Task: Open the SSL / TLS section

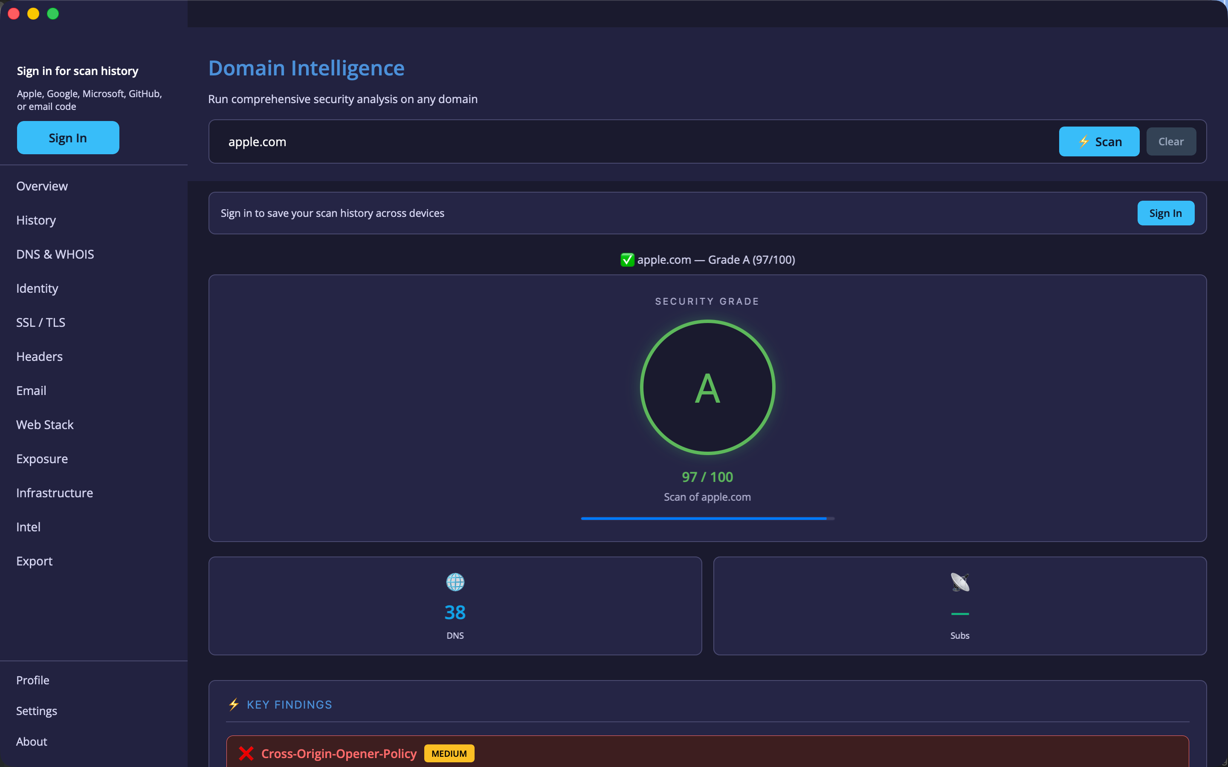Action: pyautogui.click(x=41, y=322)
